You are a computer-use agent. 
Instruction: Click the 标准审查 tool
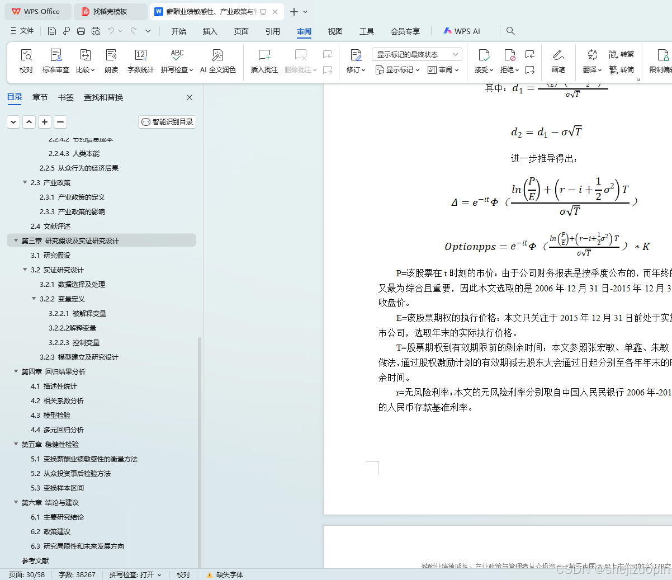click(x=56, y=60)
